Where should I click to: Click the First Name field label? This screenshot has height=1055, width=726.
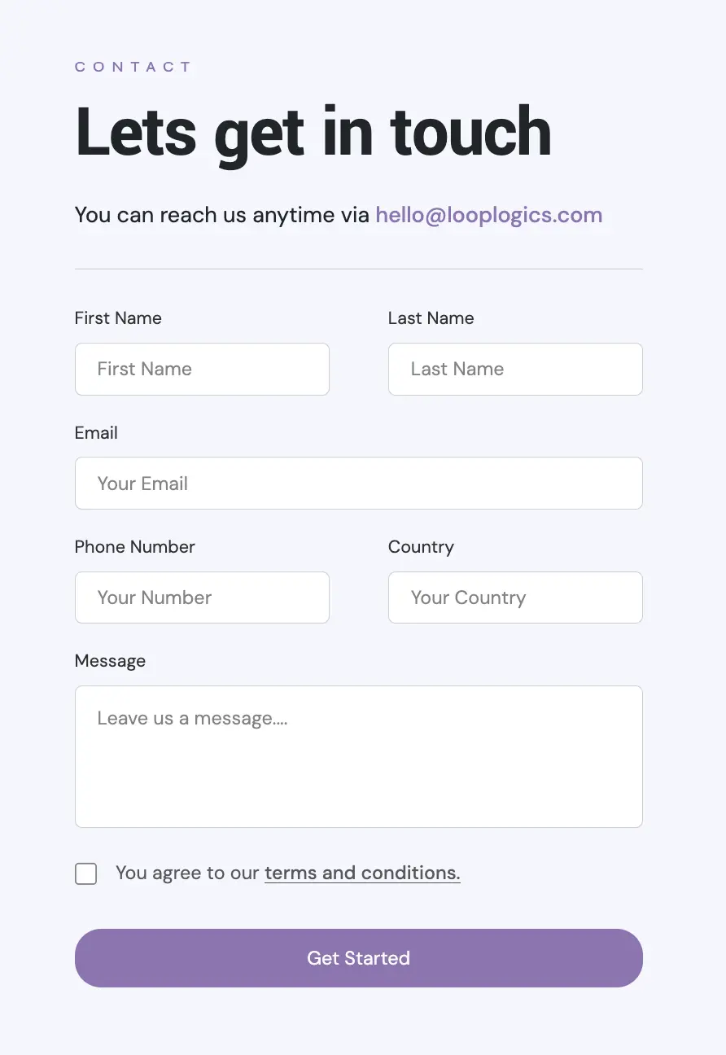click(118, 318)
